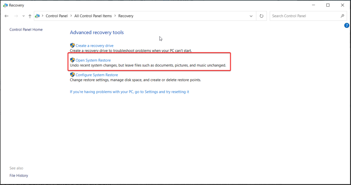Open File History link

(19, 175)
